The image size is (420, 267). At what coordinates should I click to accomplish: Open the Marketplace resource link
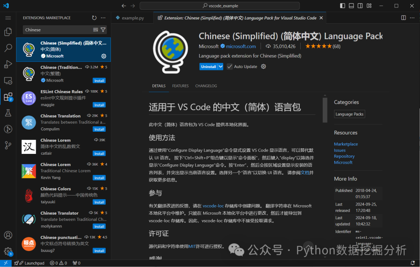pyautogui.click(x=346, y=144)
